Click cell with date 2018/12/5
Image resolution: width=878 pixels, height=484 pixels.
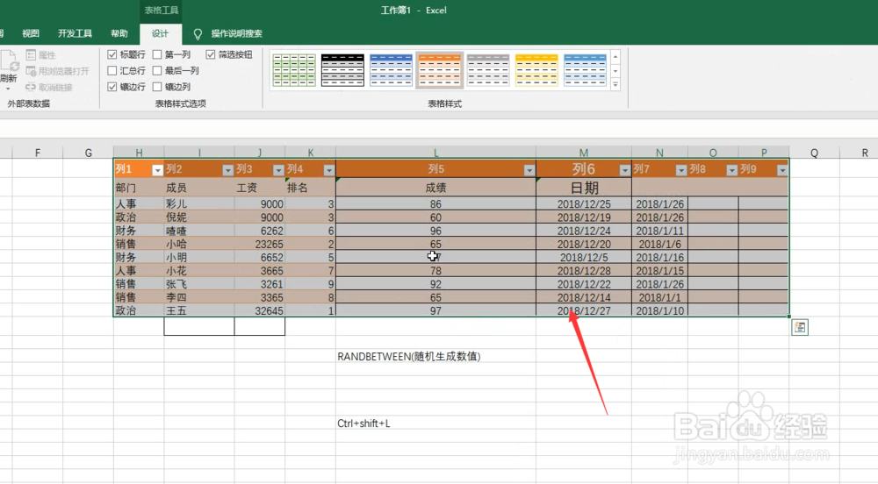pos(584,258)
